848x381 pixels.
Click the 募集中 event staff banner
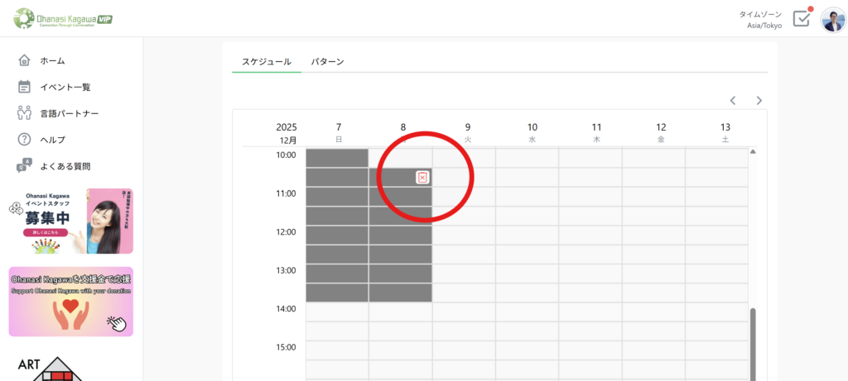(70, 221)
